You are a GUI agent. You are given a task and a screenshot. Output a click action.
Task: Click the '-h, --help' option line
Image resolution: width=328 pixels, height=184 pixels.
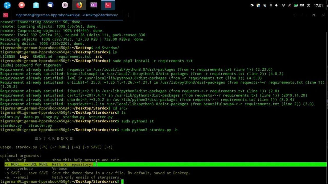pos(62,160)
